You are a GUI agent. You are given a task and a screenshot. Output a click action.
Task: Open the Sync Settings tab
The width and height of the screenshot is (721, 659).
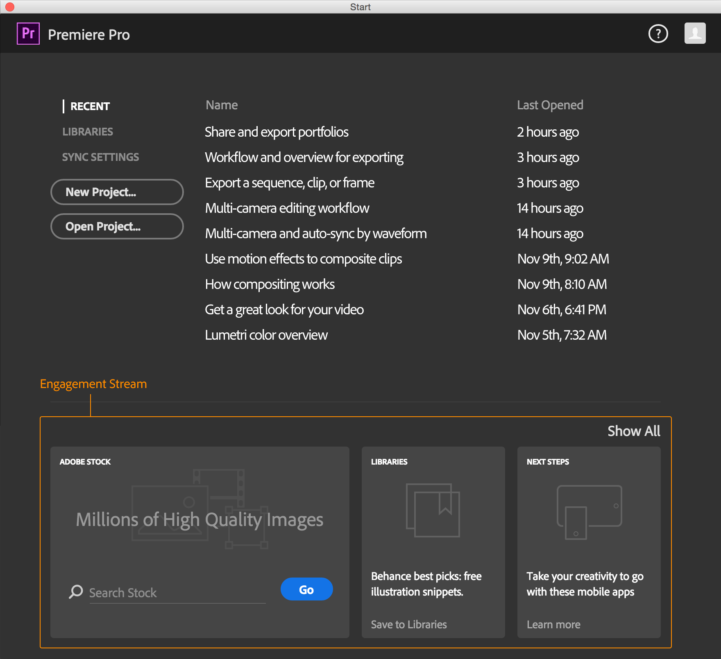(100, 157)
